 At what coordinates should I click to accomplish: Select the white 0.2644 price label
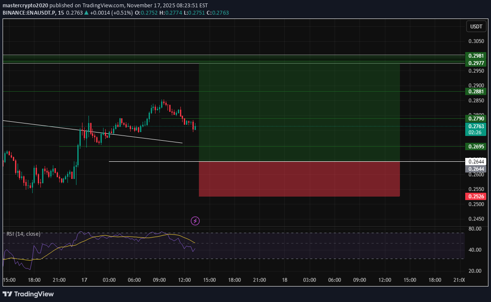click(x=475, y=161)
